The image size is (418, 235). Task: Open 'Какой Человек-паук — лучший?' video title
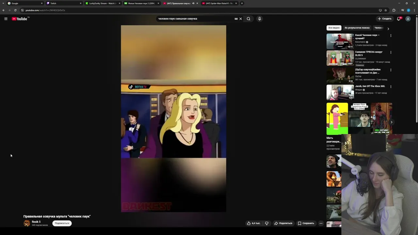pos(367,37)
